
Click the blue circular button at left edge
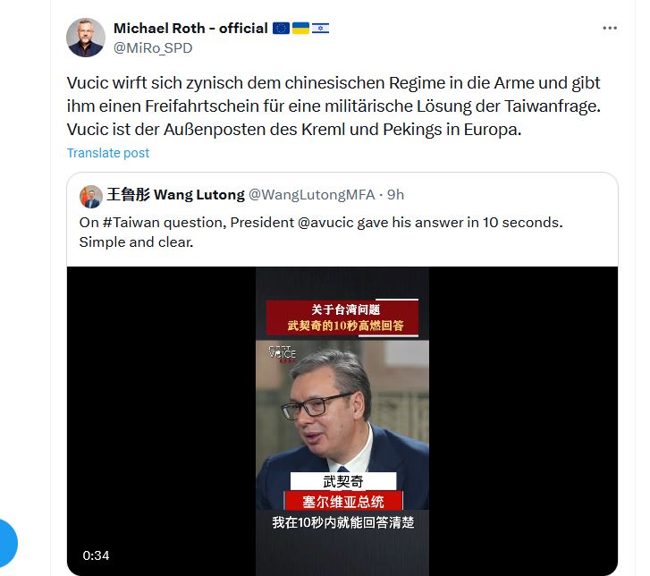[x=8, y=543]
